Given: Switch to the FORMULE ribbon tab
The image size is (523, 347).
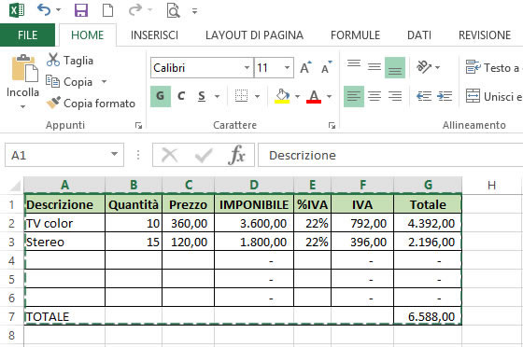Looking at the screenshot, I should pos(355,35).
